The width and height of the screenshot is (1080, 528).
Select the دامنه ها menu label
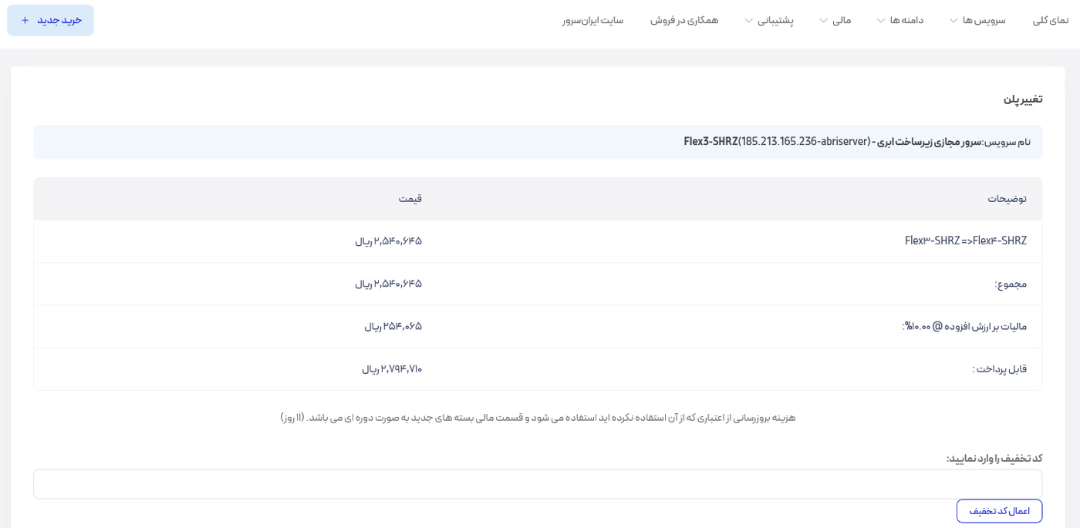coord(906,20)
